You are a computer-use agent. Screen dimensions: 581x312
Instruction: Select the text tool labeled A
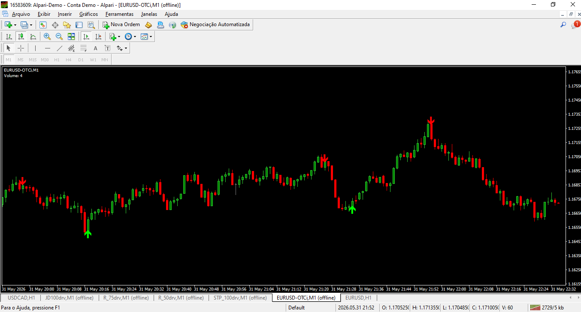96,48
